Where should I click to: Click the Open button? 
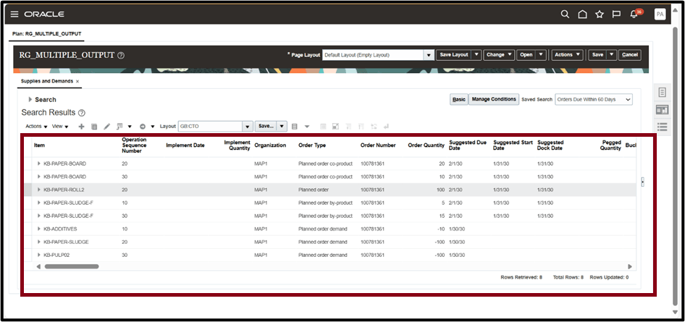[x=526, y=55]
